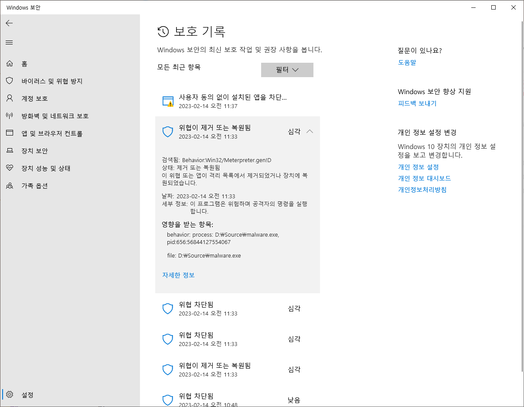Image resolution: width=524 pixels, height=407 pixels.
Task: Click the file: D:\Source\malware.exe line
Action: pos(204,256)
